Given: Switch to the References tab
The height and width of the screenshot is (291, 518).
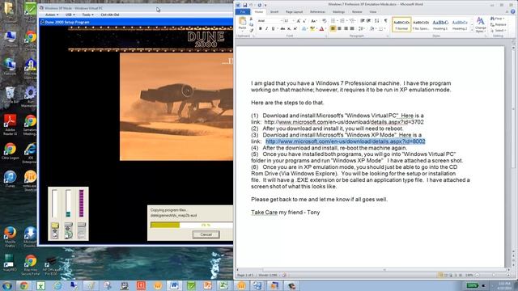Looking at the screenshot, I should (317, 12).
